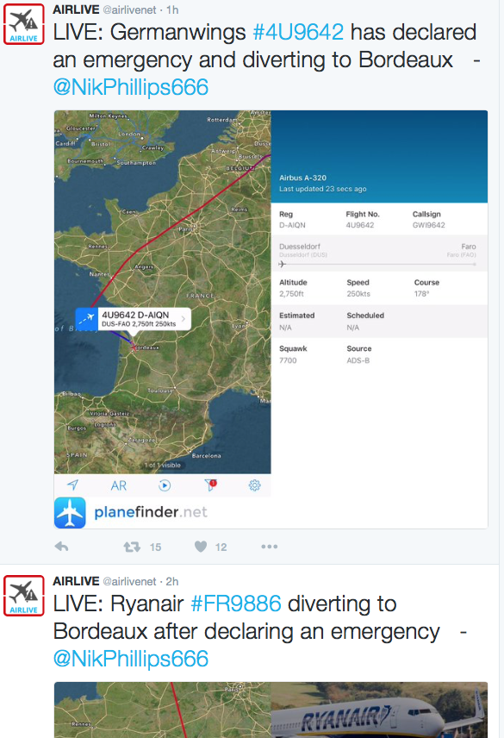504x738 pixels.
Task: Click AIRLIVE avatar on the Germanwings tweet
Action: (24, 24)
